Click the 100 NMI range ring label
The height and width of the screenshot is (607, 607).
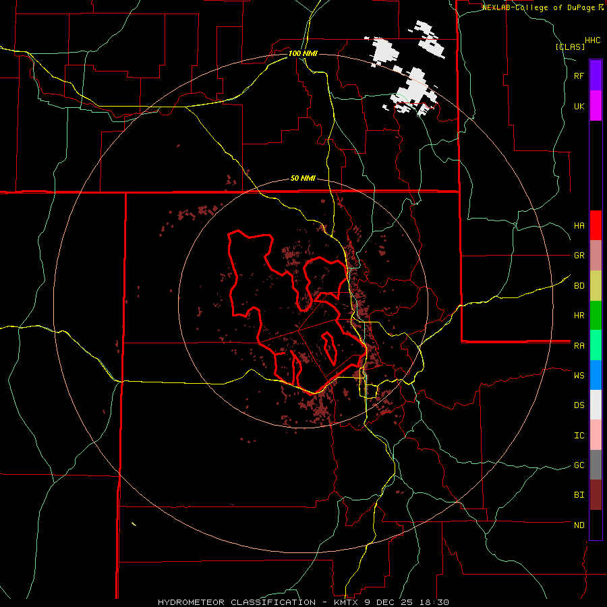coord(303,53)
